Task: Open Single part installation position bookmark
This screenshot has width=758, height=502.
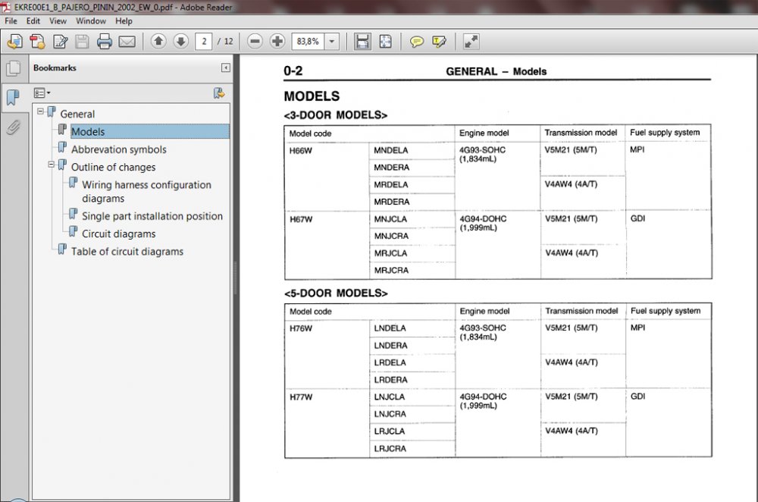Action: 152,216
